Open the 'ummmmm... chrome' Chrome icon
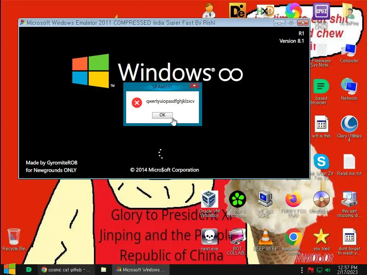The height and width of the screenshot is (275, 367). (x=293, y=242)
